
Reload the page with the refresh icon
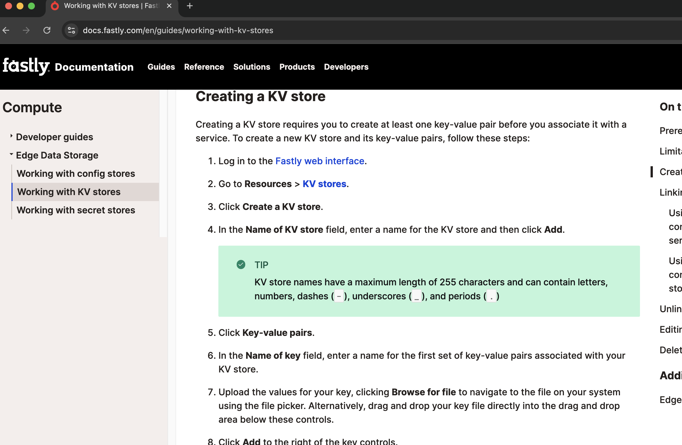(x=47, y=30)
